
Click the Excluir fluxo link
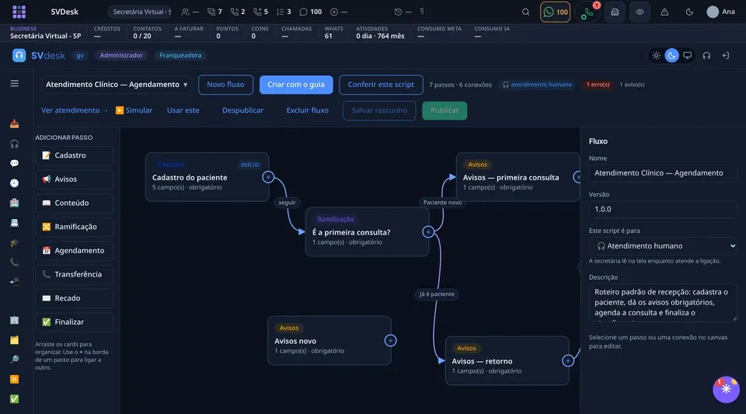(308, 110)
